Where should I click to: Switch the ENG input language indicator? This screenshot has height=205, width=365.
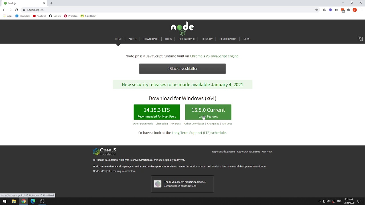[x=339, y=201]
